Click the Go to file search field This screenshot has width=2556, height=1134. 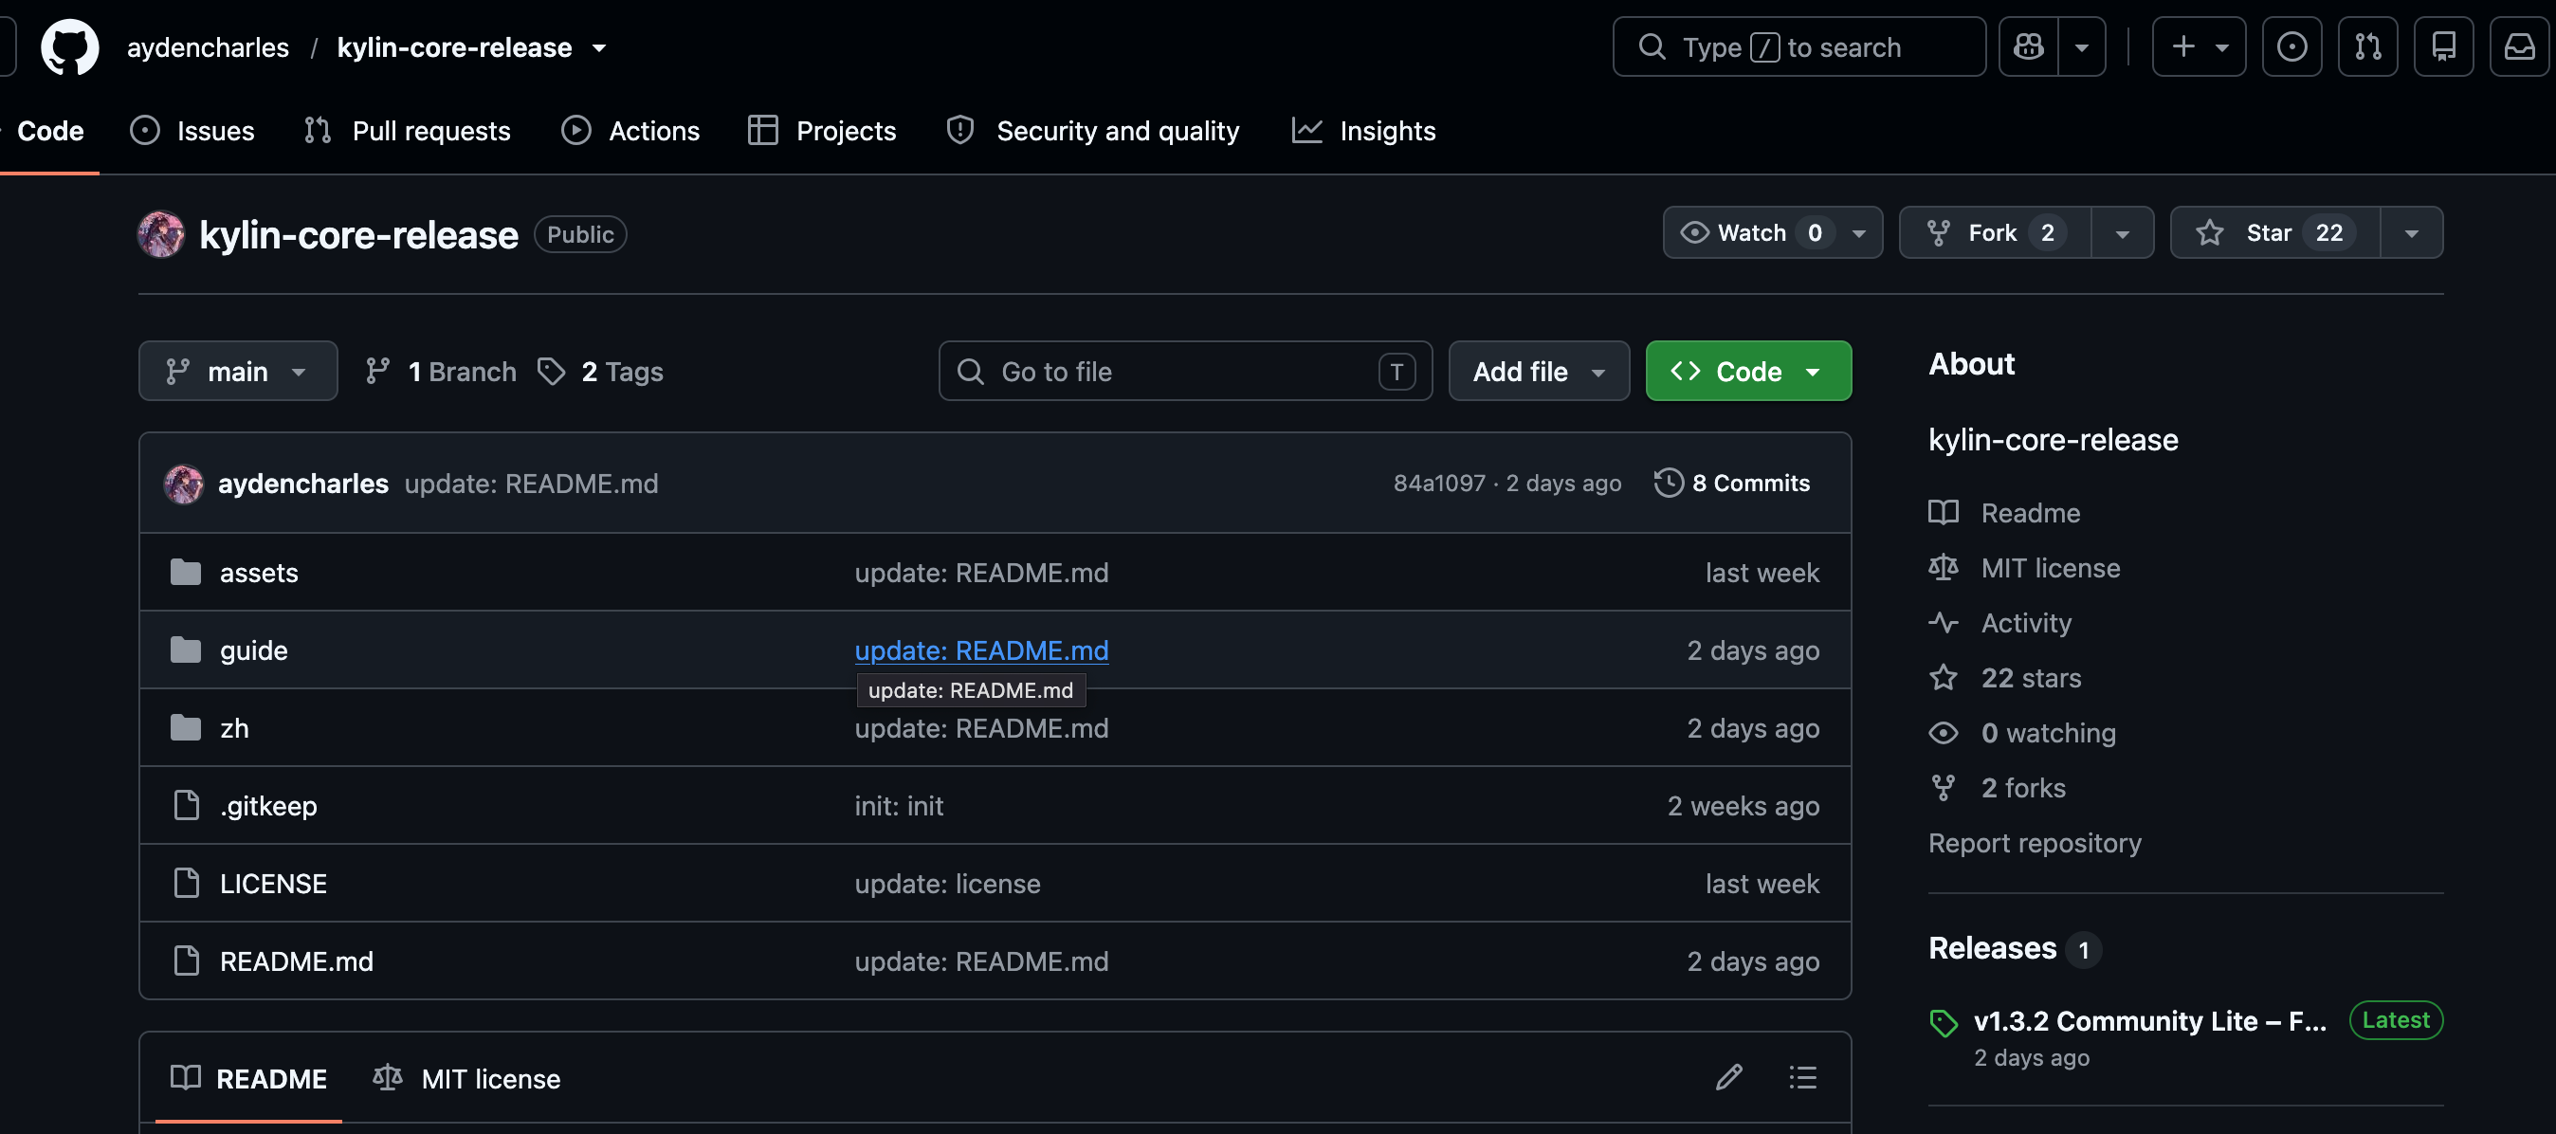[x=1185, y=371]
